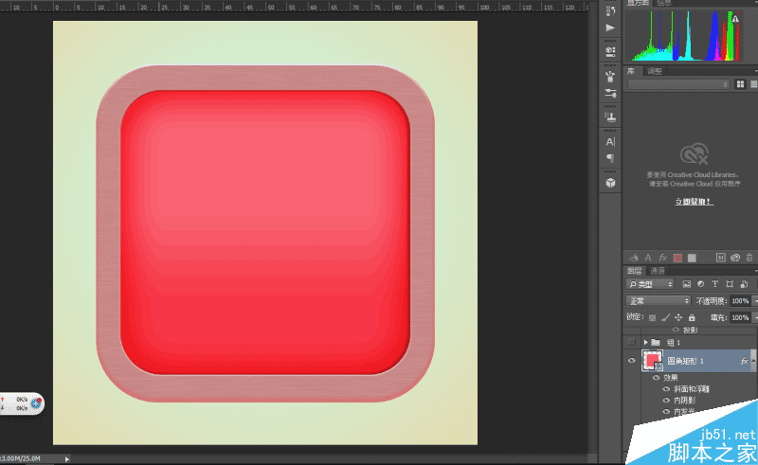The image size is (758, 465).
Task: Select the 圆角矩形 1 layer name
Action: coord(685,361)
